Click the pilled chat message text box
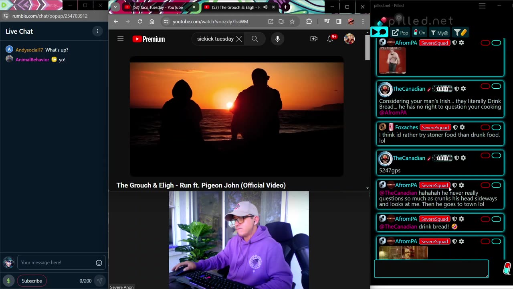513x289 pixels. (x=431, y=269)
